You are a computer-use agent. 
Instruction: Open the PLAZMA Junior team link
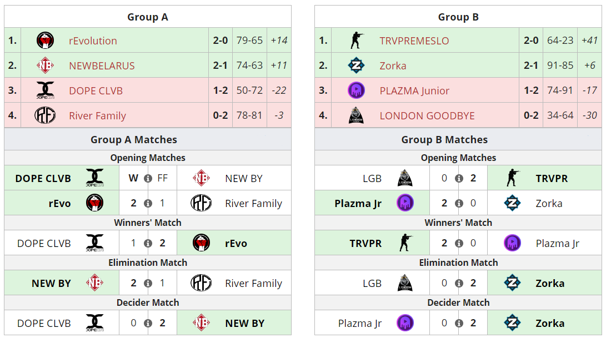(414, 90)
